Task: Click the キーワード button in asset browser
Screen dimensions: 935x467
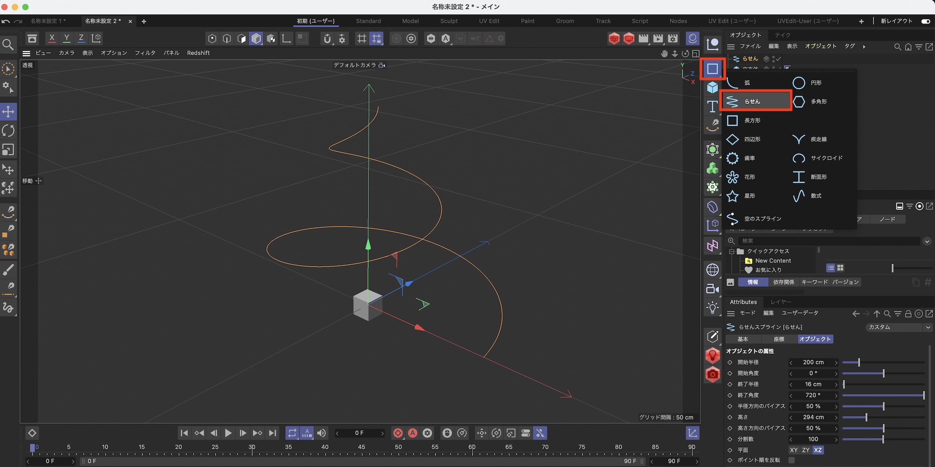Action: click(814, 282)
